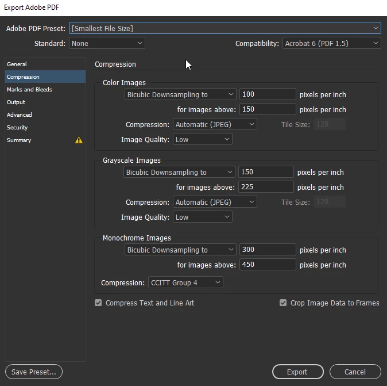
Task: Toggle Crop Image Data to Frames checkbox
Action: [x=283, y=303]
